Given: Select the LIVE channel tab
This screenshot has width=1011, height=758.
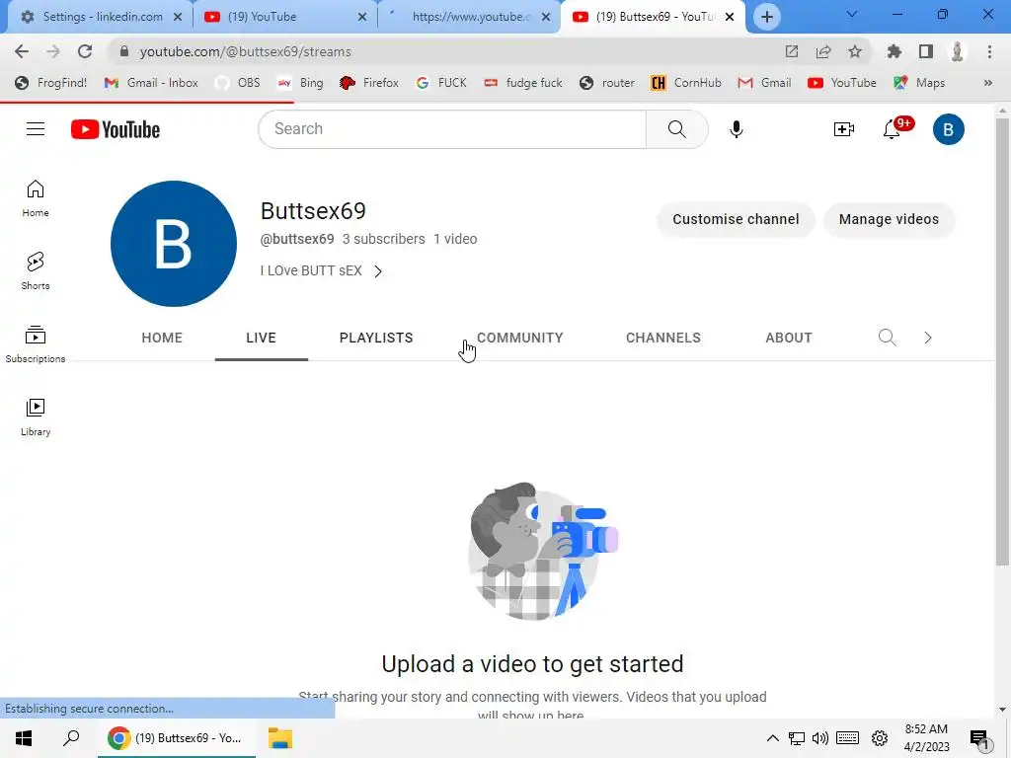Looking at the screenshot, I should click(x=261, y=338).
